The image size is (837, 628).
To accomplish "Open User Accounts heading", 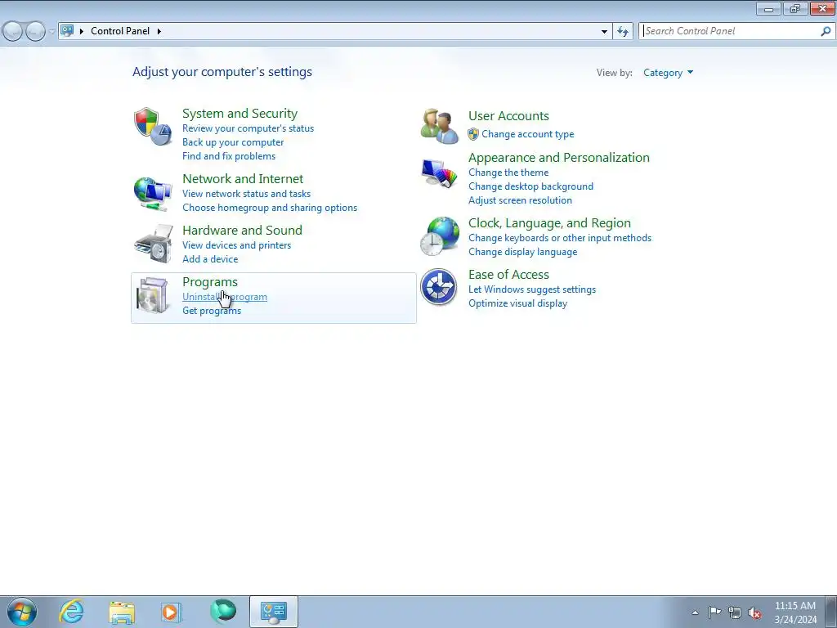I will click(508, 116).
